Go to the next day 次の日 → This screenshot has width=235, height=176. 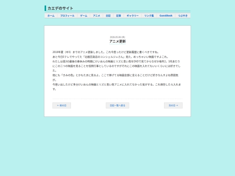tap(173, 106)
